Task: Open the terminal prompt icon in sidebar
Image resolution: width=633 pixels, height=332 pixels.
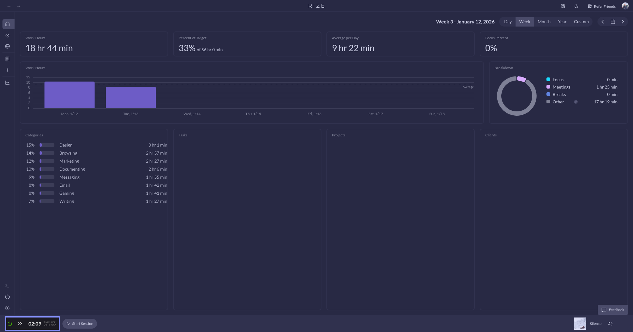Action: coord(7,286)
